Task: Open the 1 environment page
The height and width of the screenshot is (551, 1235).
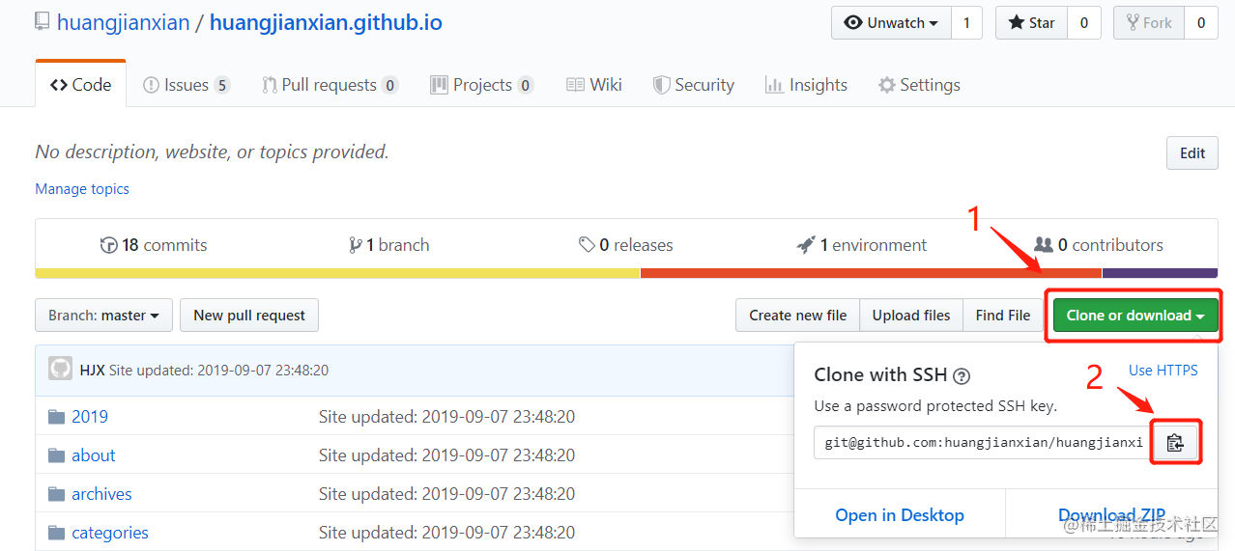Action: click(x=862, y=245)
